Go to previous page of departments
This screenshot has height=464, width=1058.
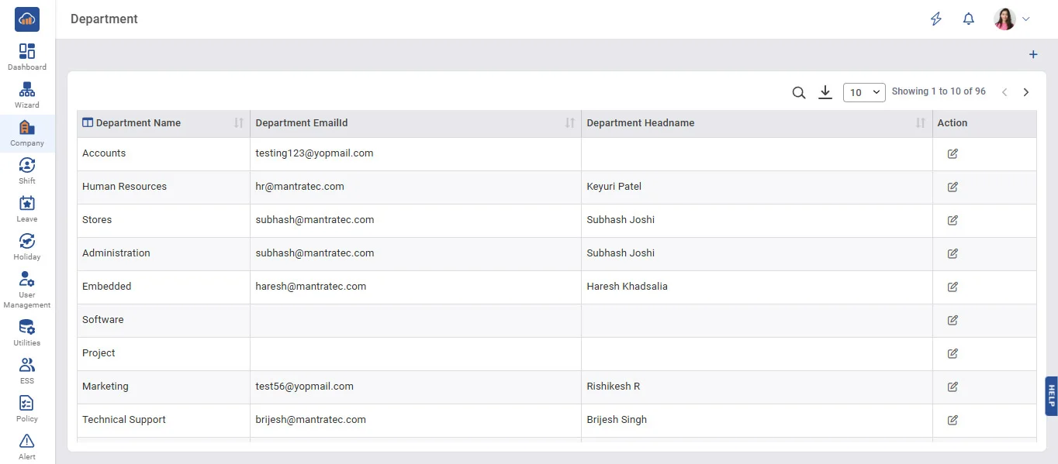click(x=1004, y=92)
